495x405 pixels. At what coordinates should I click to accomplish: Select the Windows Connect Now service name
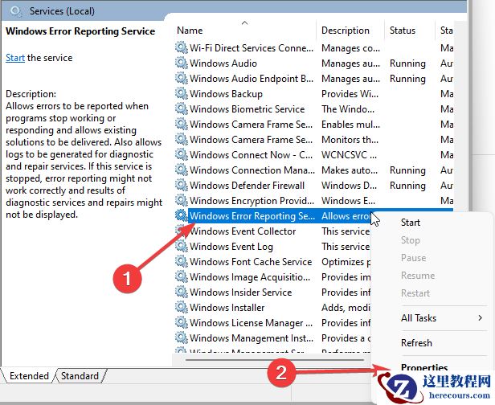252,154
